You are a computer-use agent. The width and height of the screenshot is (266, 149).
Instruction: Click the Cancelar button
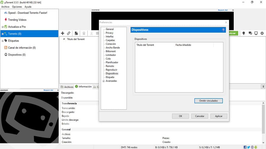coord(200,116)
